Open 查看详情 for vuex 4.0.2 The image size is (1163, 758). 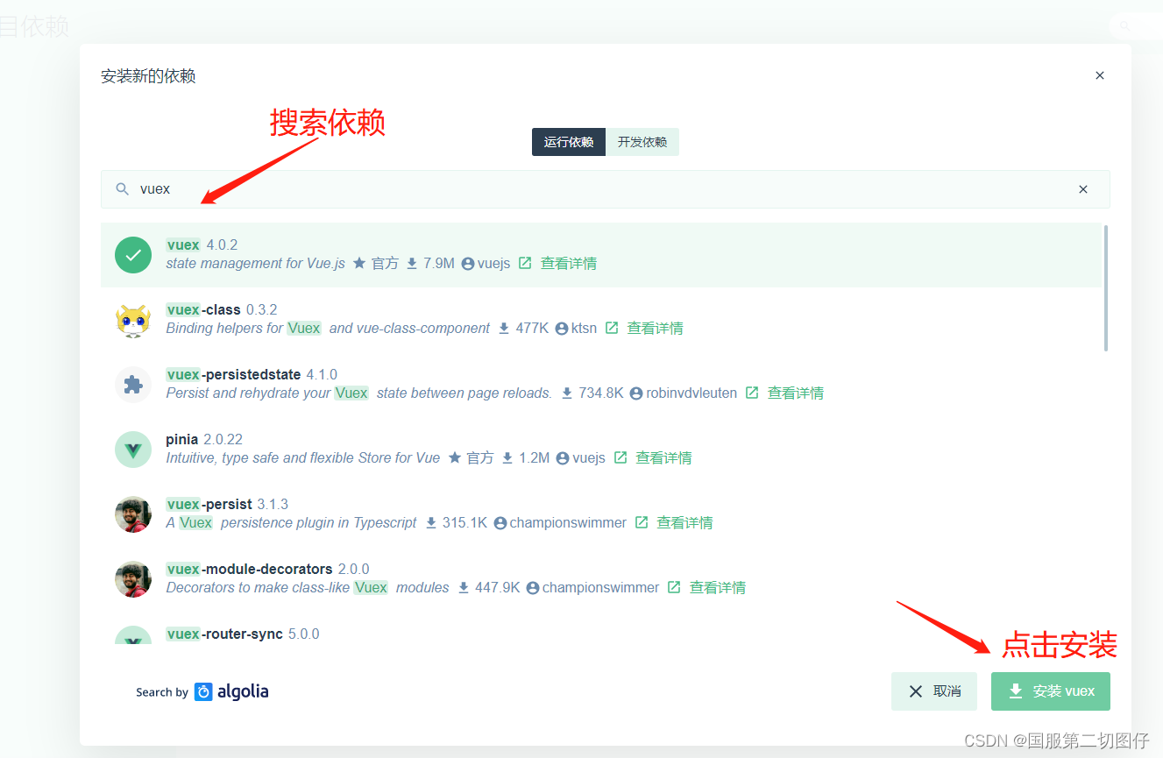click(x=569, y=263)
